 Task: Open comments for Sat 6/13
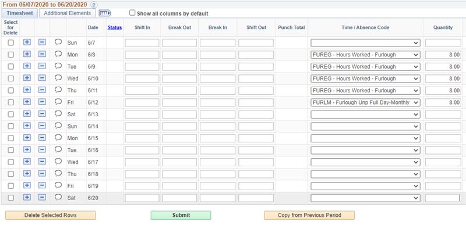pos(58,113)
